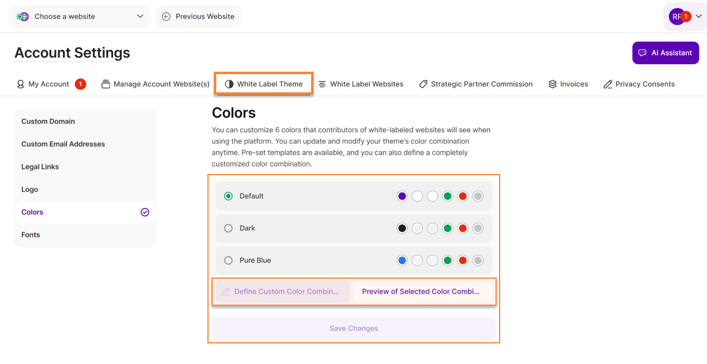Switch to the White Label Websites tab
The width and height of the screenshot is (707, 364).
(361, 84)
